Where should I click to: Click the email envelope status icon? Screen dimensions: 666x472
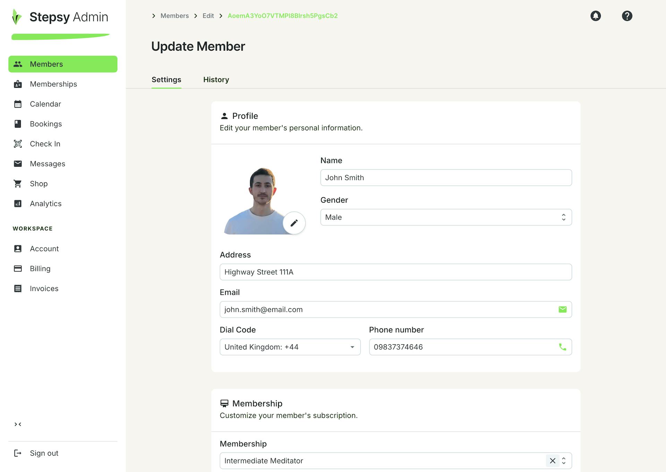tap(562, 309)
